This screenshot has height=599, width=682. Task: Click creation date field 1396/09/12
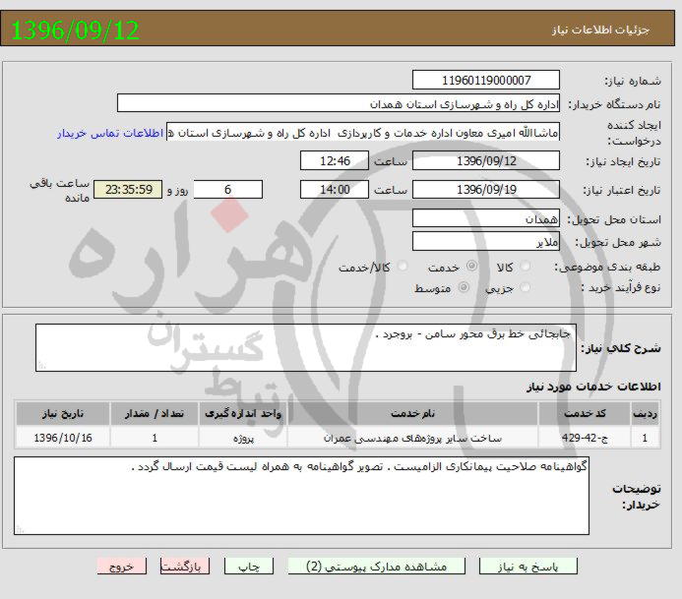(x=486, y=161)
